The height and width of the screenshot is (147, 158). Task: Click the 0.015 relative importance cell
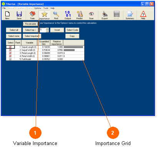[57, 53]
